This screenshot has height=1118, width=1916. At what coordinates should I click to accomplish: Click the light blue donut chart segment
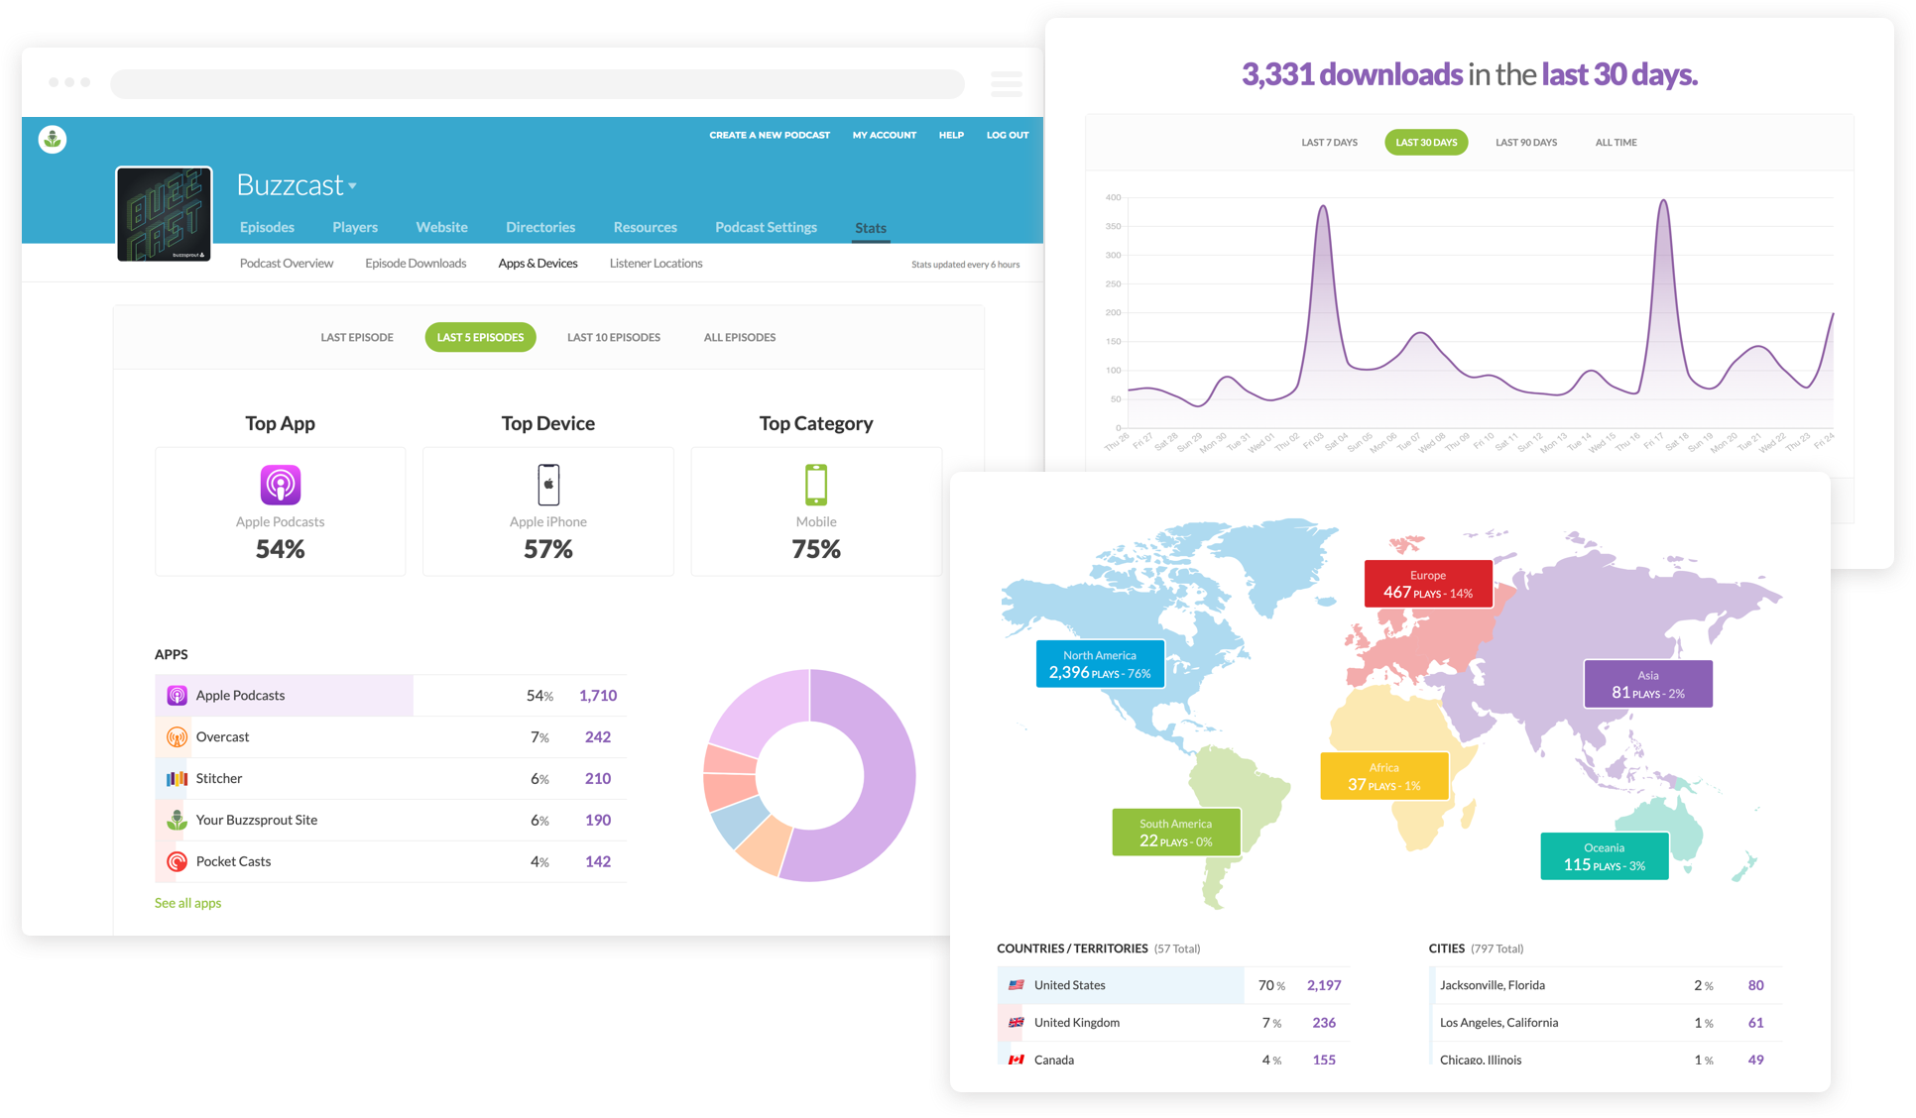pos(738,822)
